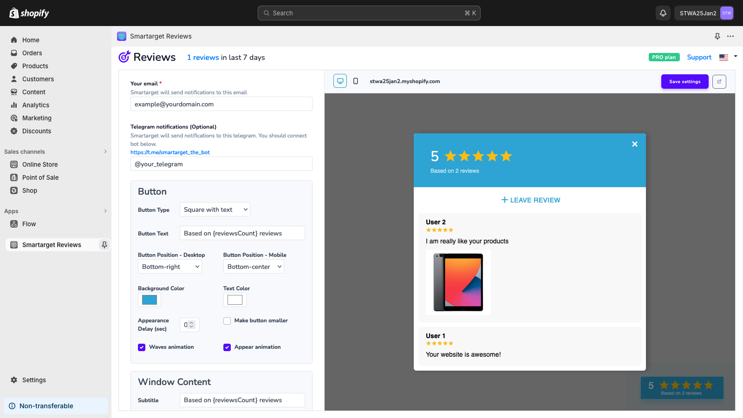Image resolution: width=743 pixels, height=418 pixels.
Task: Click the Customers person icon
Action: click(x=14, y=79)
